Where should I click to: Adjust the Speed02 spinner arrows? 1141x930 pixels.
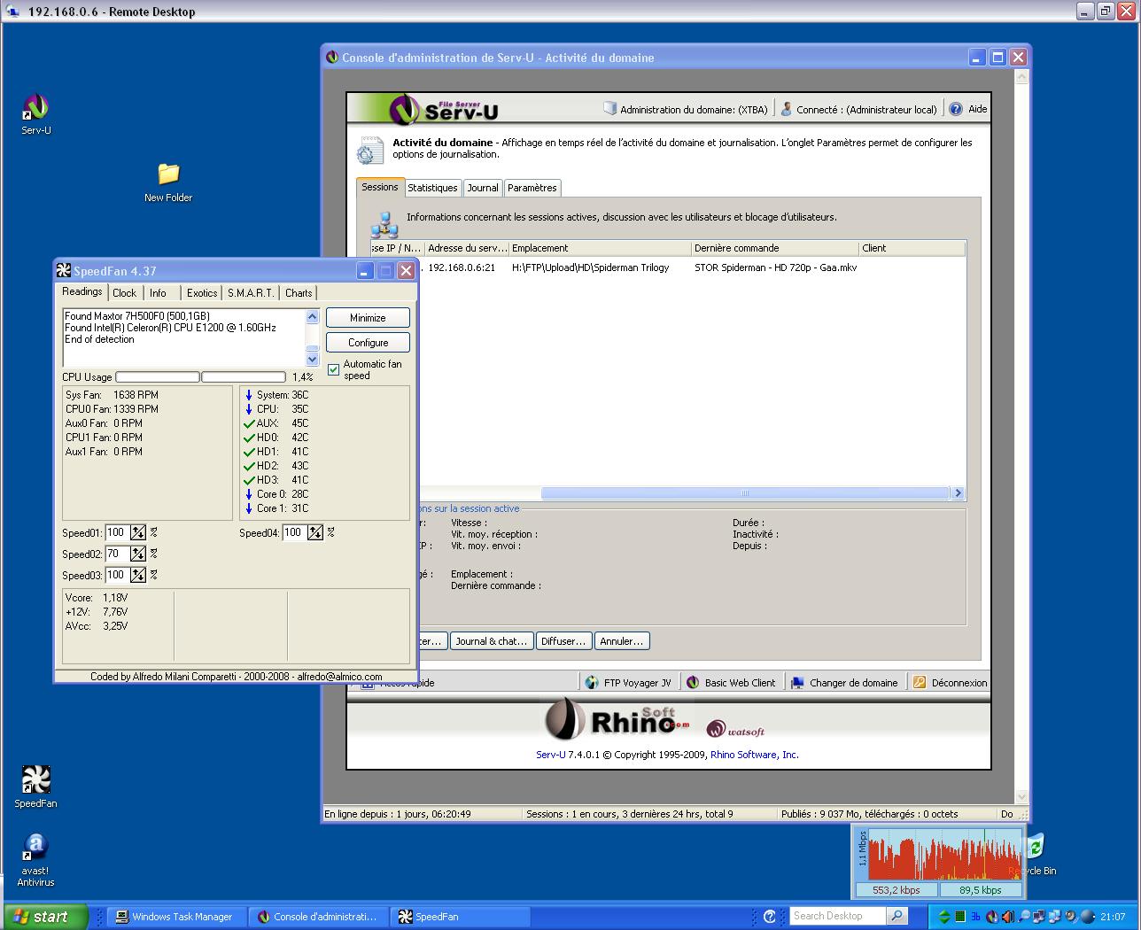(x=138, y=554)
